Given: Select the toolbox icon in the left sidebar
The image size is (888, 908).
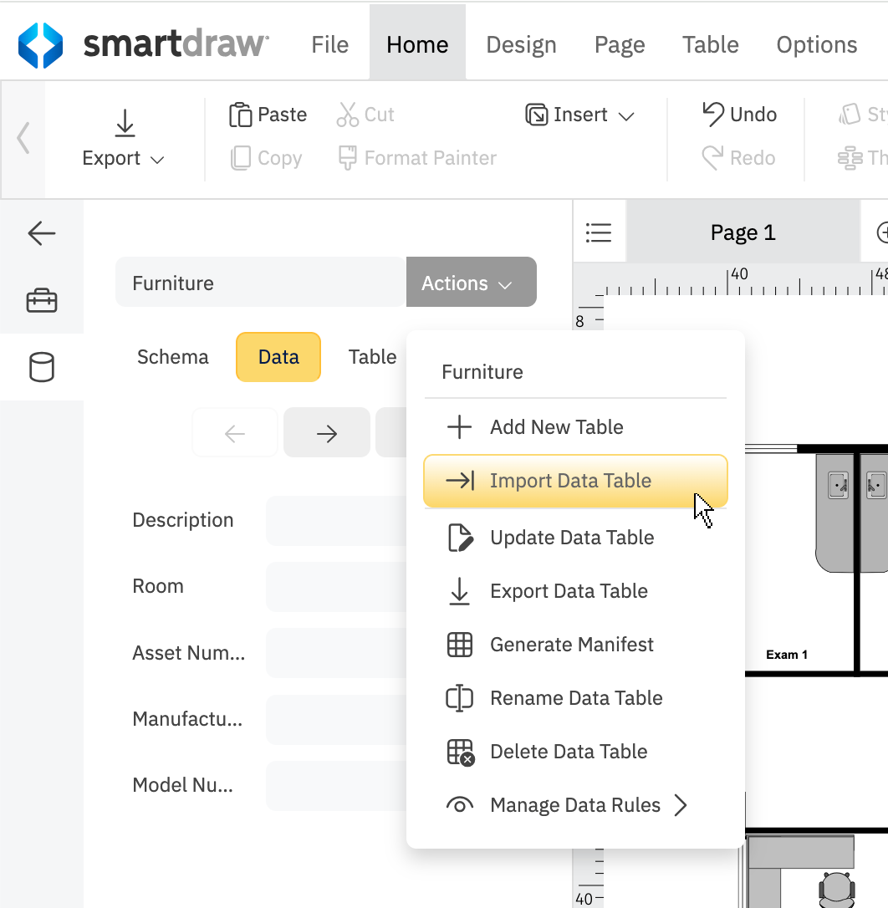Looking at the screenshot, I should [41, 300].
